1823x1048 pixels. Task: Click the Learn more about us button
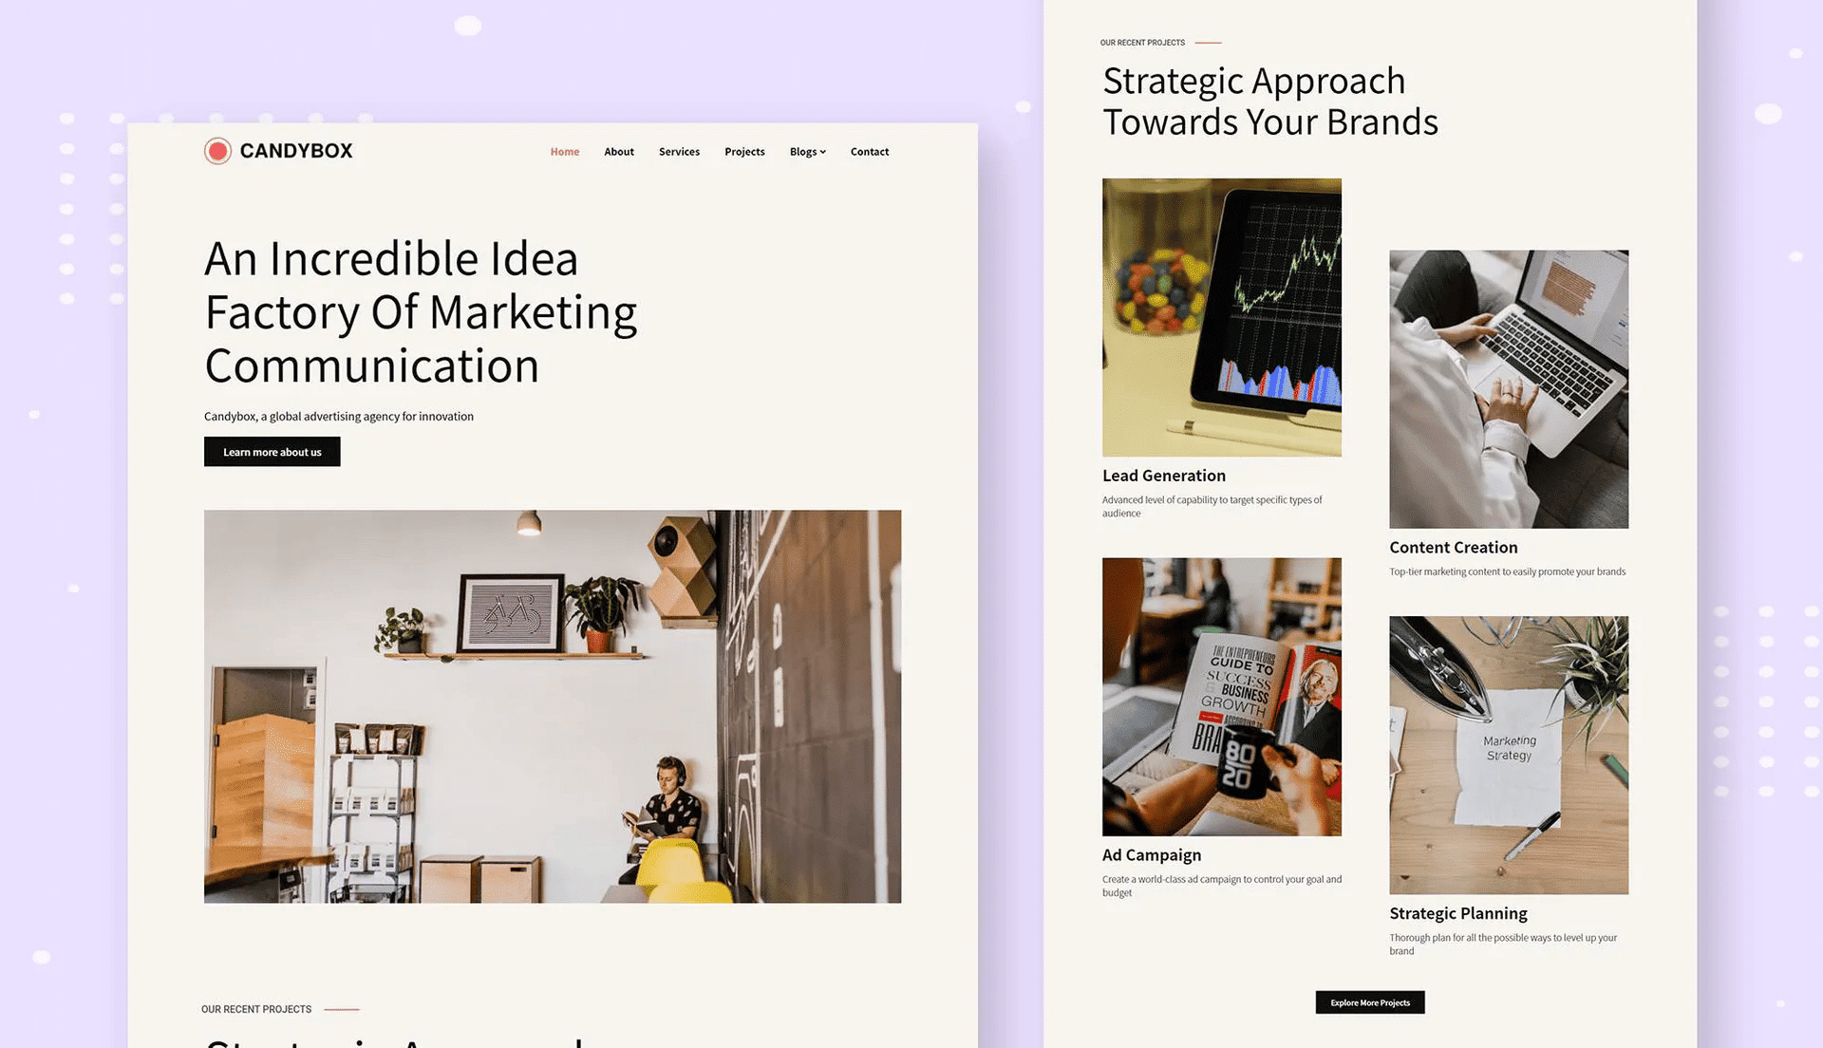(x=272, y=451)
